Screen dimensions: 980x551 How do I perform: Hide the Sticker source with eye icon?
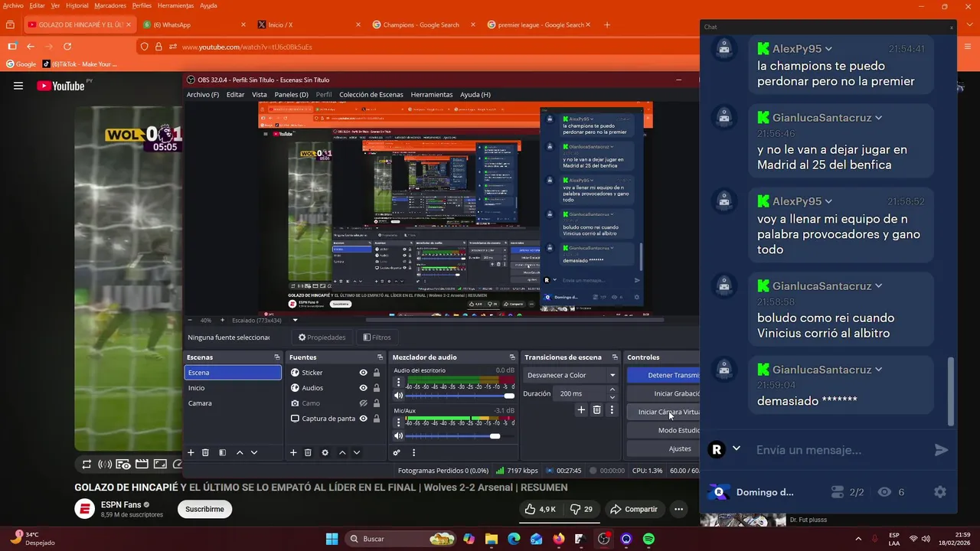(x=364, y=373)
